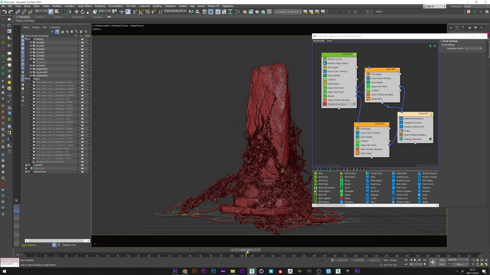Toggle the Decors layer visibility eye

point(29,79)
